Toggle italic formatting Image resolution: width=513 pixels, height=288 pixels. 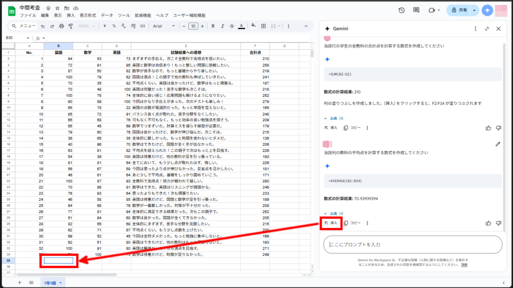[x=222, y=26]
